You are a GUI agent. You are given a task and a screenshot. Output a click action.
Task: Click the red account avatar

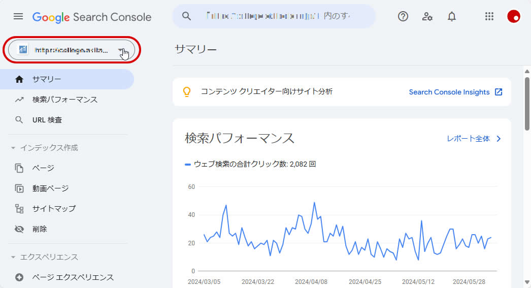514,17
